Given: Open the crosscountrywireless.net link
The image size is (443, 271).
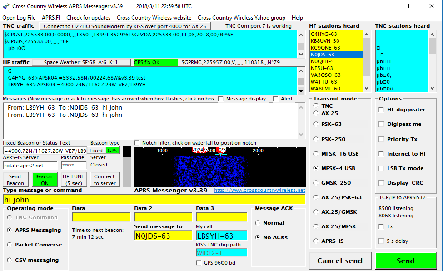Looking at the screenshot, I should [x=259, y=190].
